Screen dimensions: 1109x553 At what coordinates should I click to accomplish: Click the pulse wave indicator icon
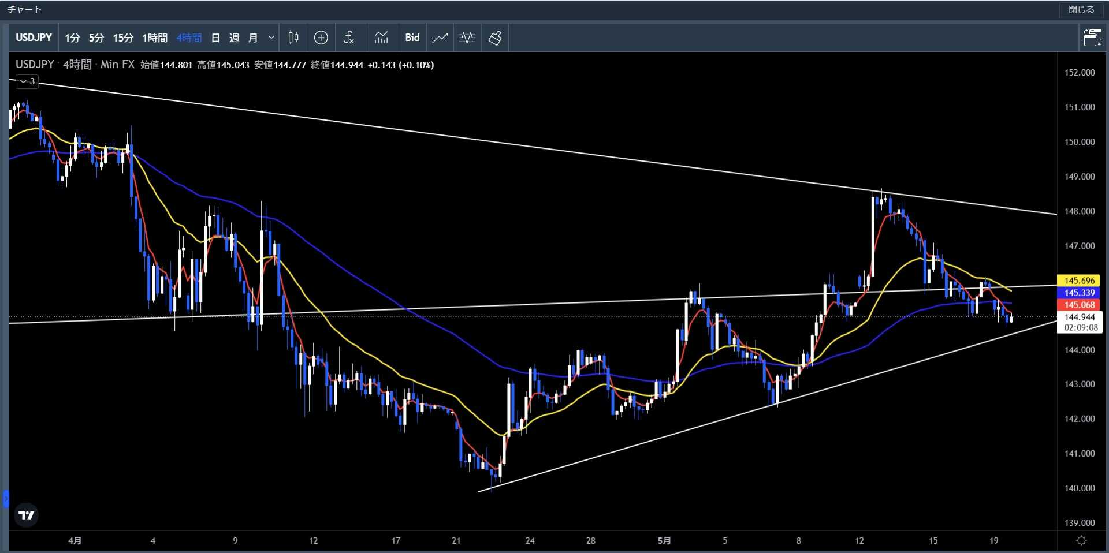tap(467, 38)
